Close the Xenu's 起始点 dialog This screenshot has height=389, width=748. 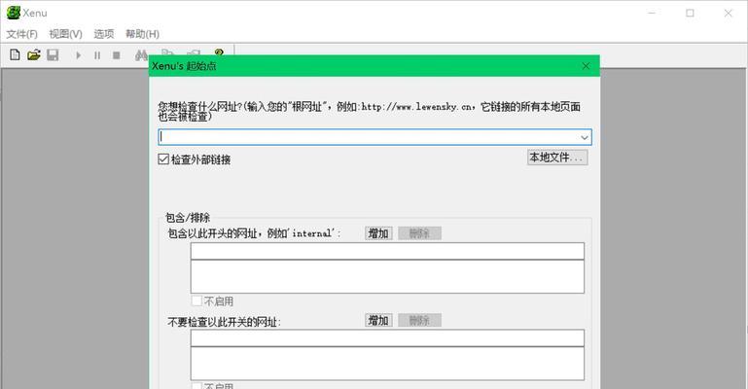pyautogui.click(x=586, y=66)
